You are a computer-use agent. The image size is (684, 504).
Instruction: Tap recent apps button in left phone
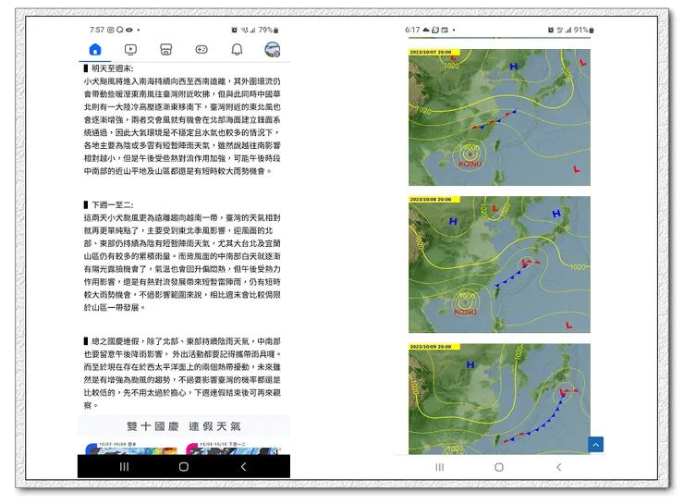coord(125,466)
